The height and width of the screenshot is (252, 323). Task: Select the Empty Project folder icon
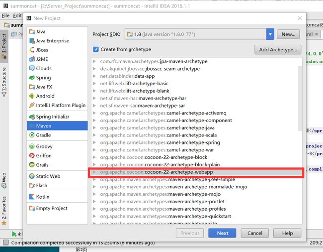32,208
